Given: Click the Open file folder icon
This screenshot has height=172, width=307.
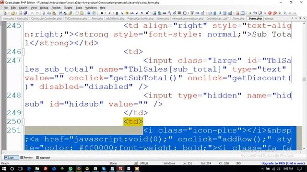Looking at the screenshot, I should 13,13.
